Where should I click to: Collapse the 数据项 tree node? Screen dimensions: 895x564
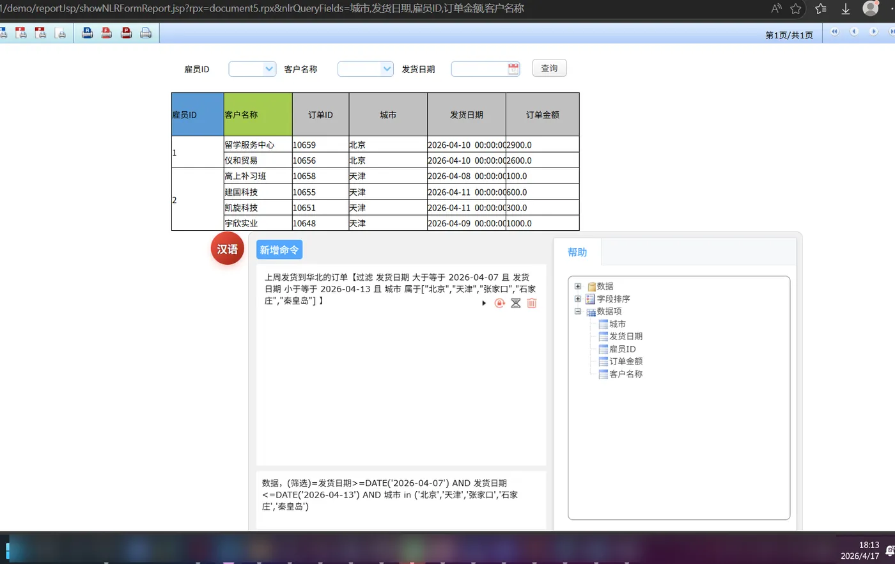pos(578,311)
